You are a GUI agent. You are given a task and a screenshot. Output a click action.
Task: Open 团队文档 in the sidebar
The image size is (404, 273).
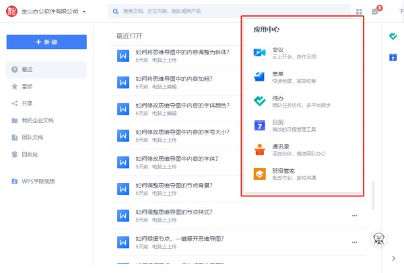pyautogui.click(x=46, y=137)
